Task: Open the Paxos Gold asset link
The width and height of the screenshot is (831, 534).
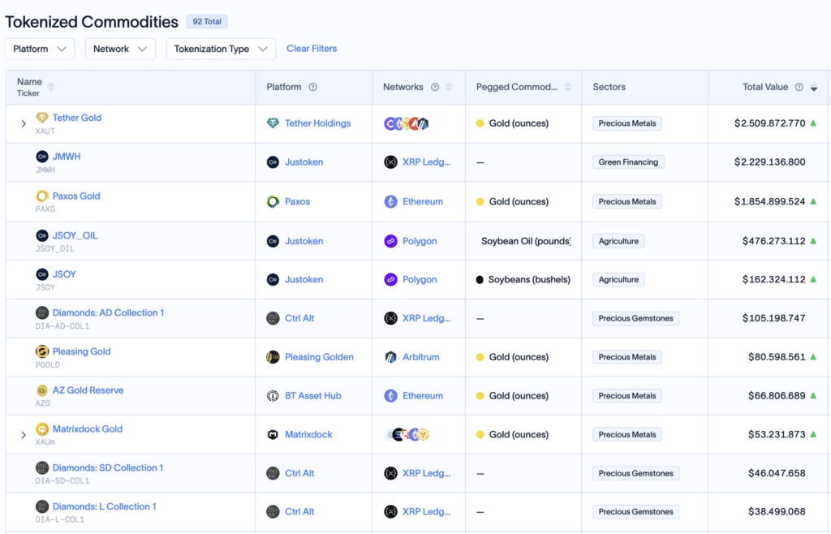Action: pyautogui.click(x=76, y=196)
